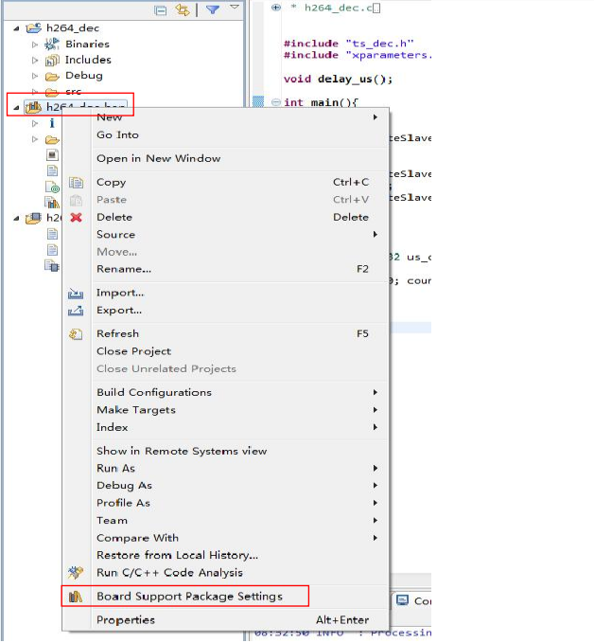594x643 pixels.
Task: Click the red Delete icon in menu
Action: click(x=77, y=217)
